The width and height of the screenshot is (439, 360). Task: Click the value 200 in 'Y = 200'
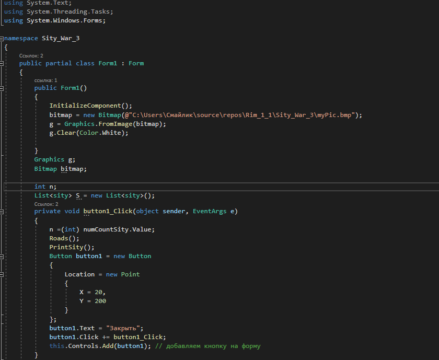[x=100, y=301]
